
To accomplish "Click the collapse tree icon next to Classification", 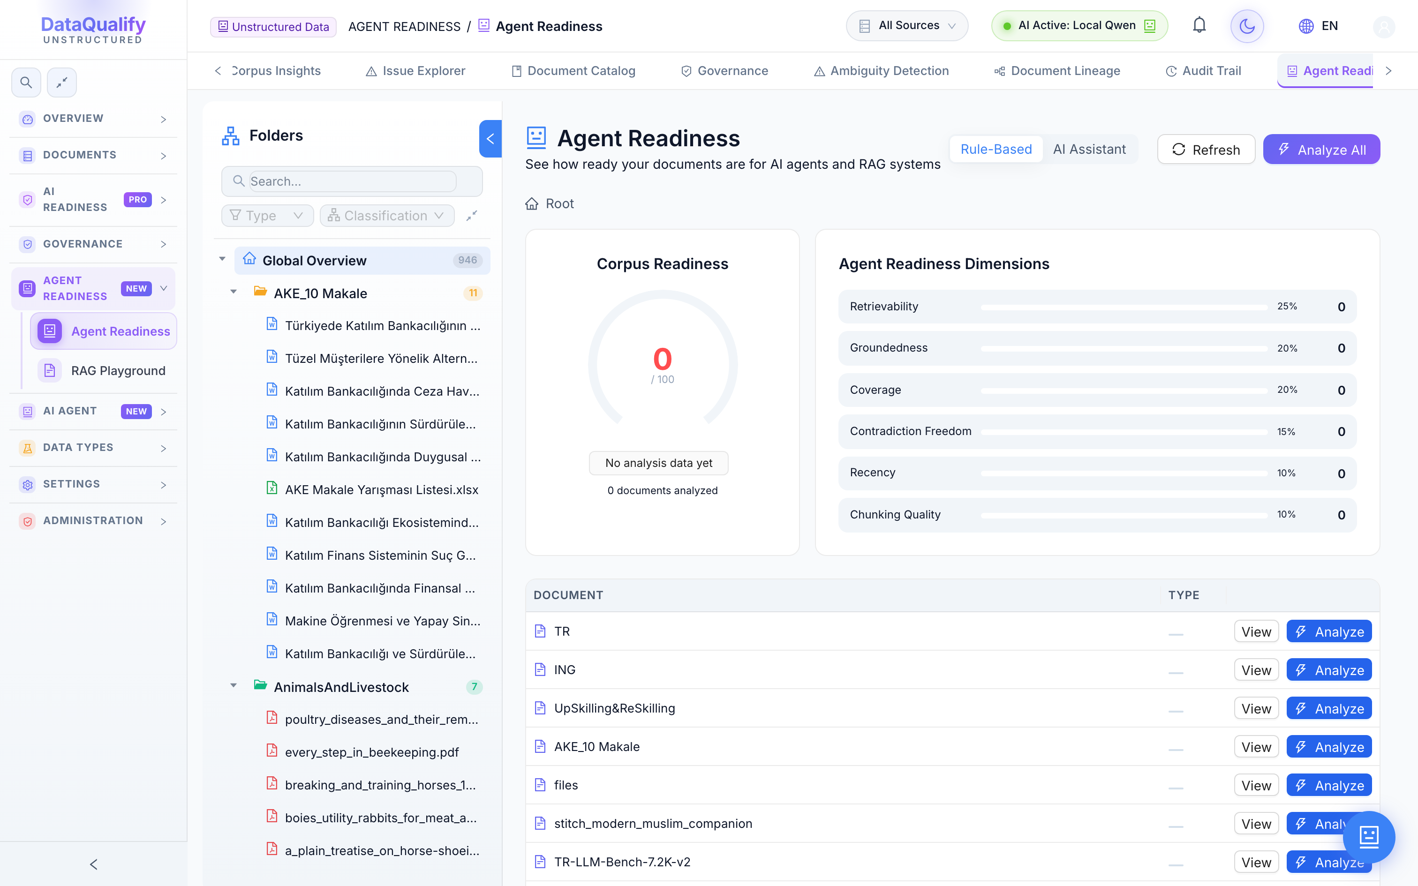I will coord(472,216).
